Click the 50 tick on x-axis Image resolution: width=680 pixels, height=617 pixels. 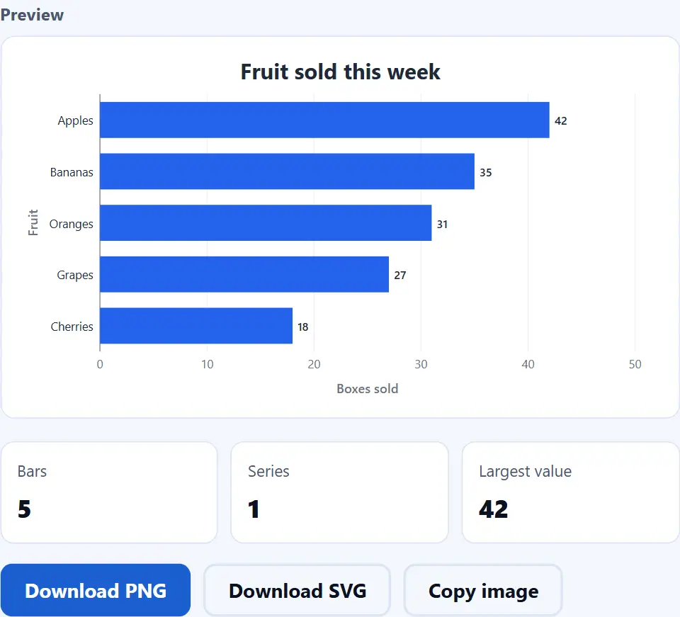coord(635,364)
